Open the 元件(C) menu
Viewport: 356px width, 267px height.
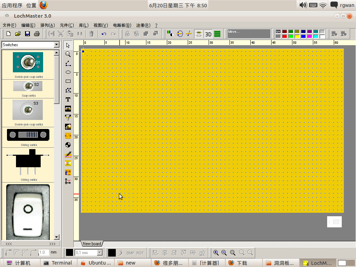coord(67,25)
